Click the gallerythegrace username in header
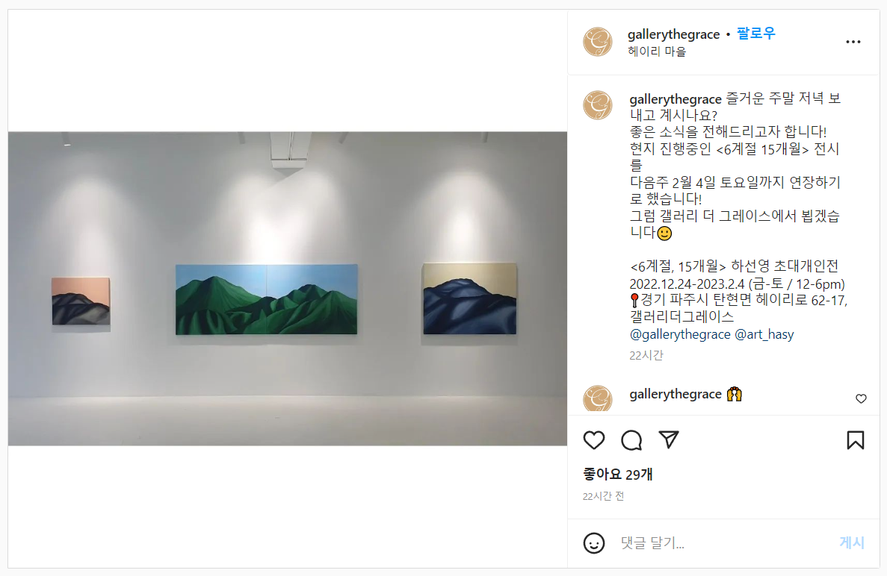 (673, 34)
